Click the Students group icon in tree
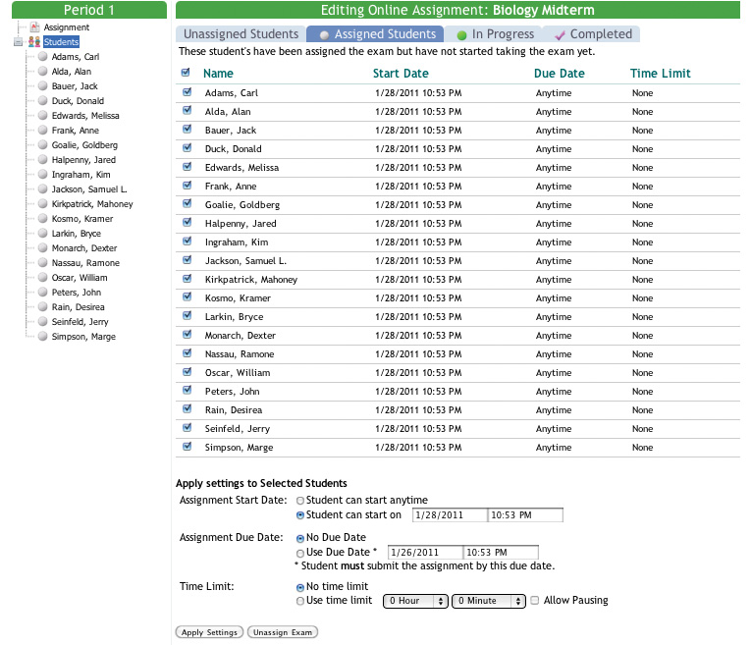This screenshot has width=751, height=645. [34, 42]
